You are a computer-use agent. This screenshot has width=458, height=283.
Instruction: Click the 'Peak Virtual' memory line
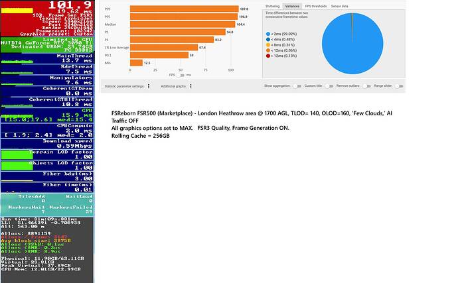(x=36, y=266)
